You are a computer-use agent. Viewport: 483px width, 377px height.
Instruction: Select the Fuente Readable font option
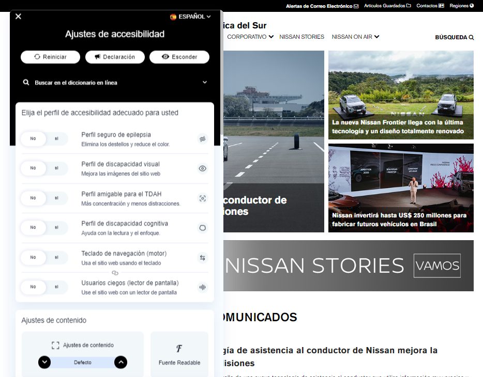click(179, 355)
